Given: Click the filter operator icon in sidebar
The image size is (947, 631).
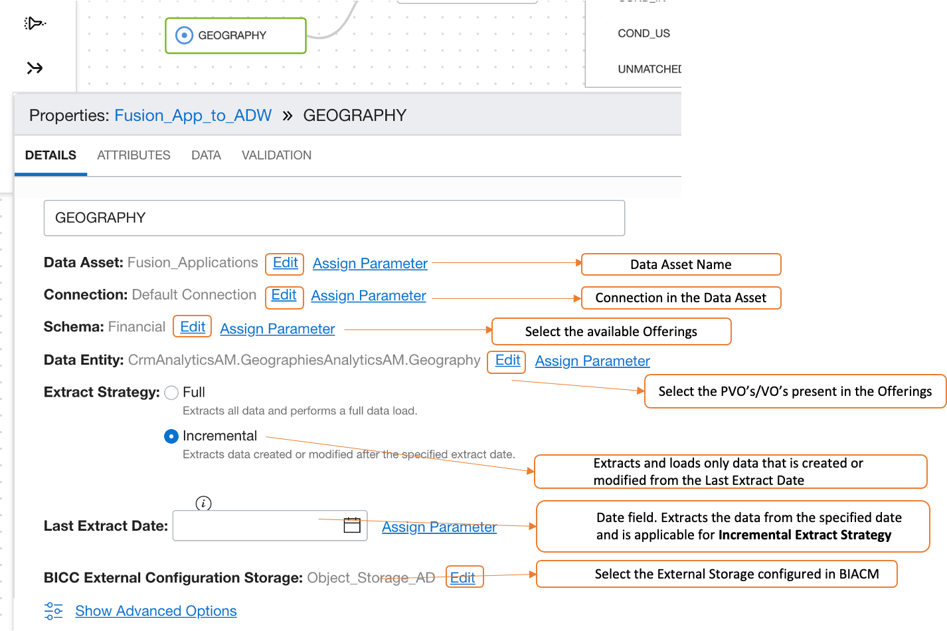Looking at the screenshot, I should (35, 24).
